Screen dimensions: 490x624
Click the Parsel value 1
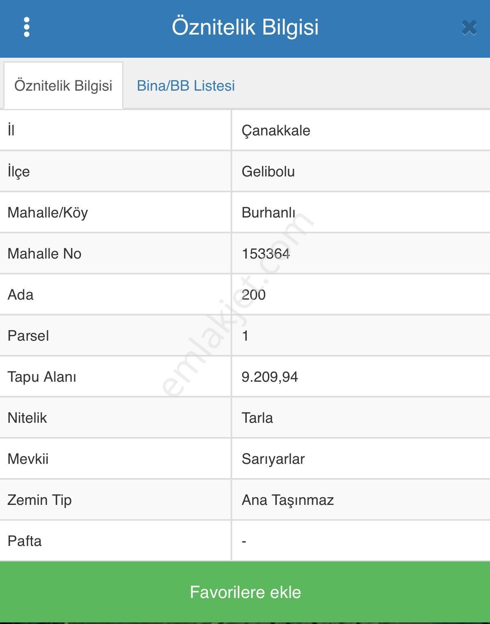point(245,336)
